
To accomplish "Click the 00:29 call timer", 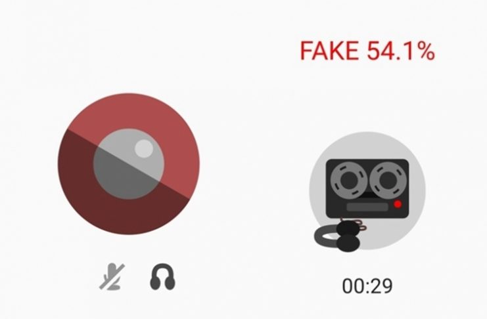I will coord(367,286).
